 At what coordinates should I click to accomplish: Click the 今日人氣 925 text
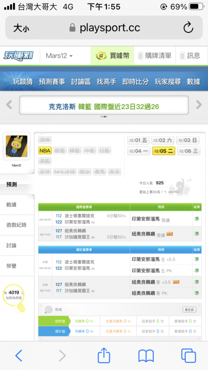(x=151, y=183)
